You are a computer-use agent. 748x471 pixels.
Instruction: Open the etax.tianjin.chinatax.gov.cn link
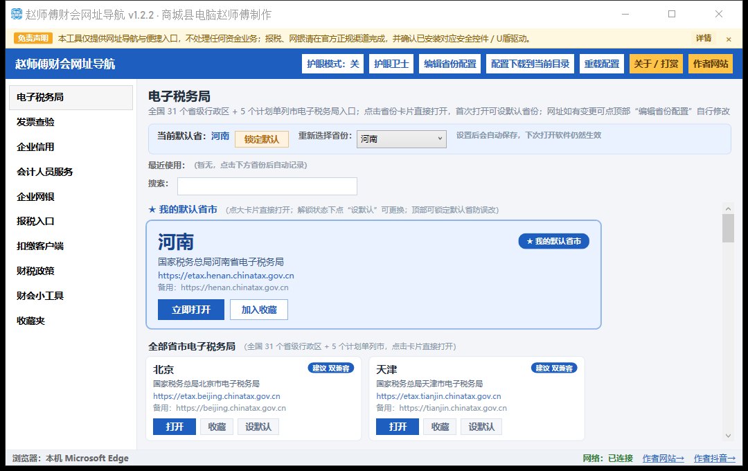[x=438, y=396]
